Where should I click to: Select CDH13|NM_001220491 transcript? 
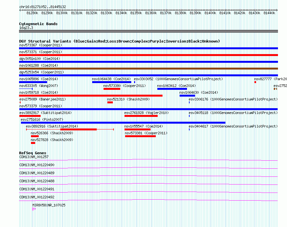[x=37, y=189]
